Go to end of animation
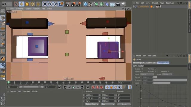Image resolution: width=191 pixels, height=107 pixels. click(87, 87)
